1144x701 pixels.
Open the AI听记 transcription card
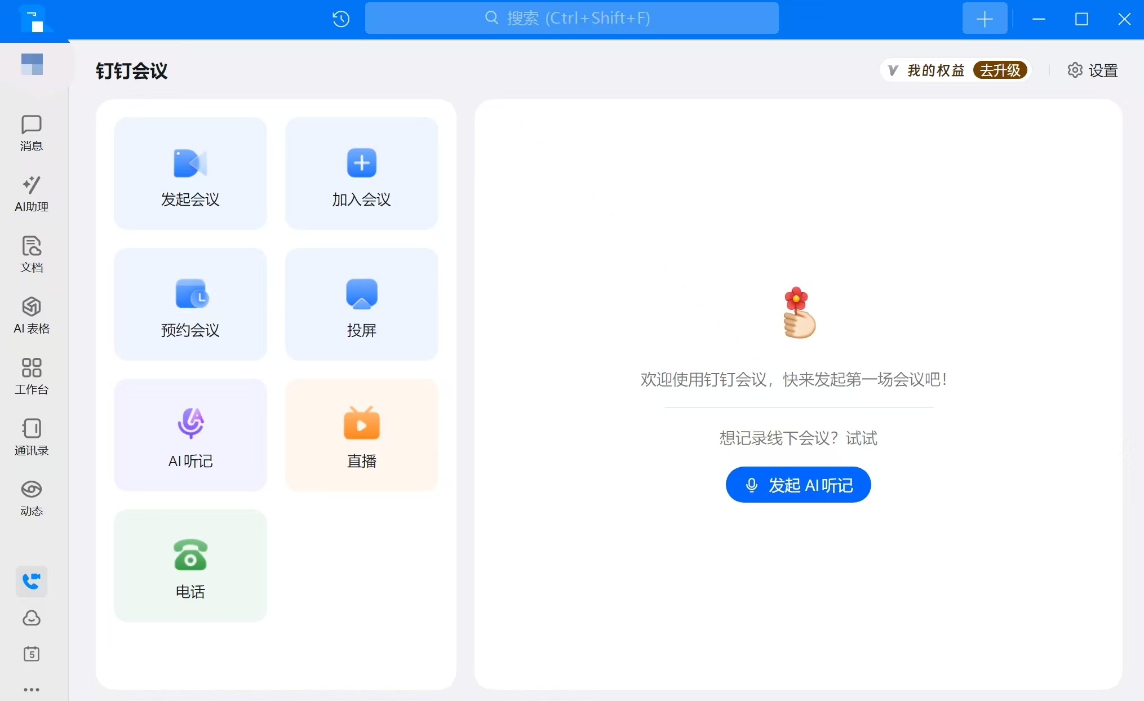pyautogui.click(x=190, y=435)
